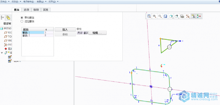The height and width of the screenshot is (105, 220).
Task: Click the circular drag handle on triangle section
Action: (x=169, y=47)
